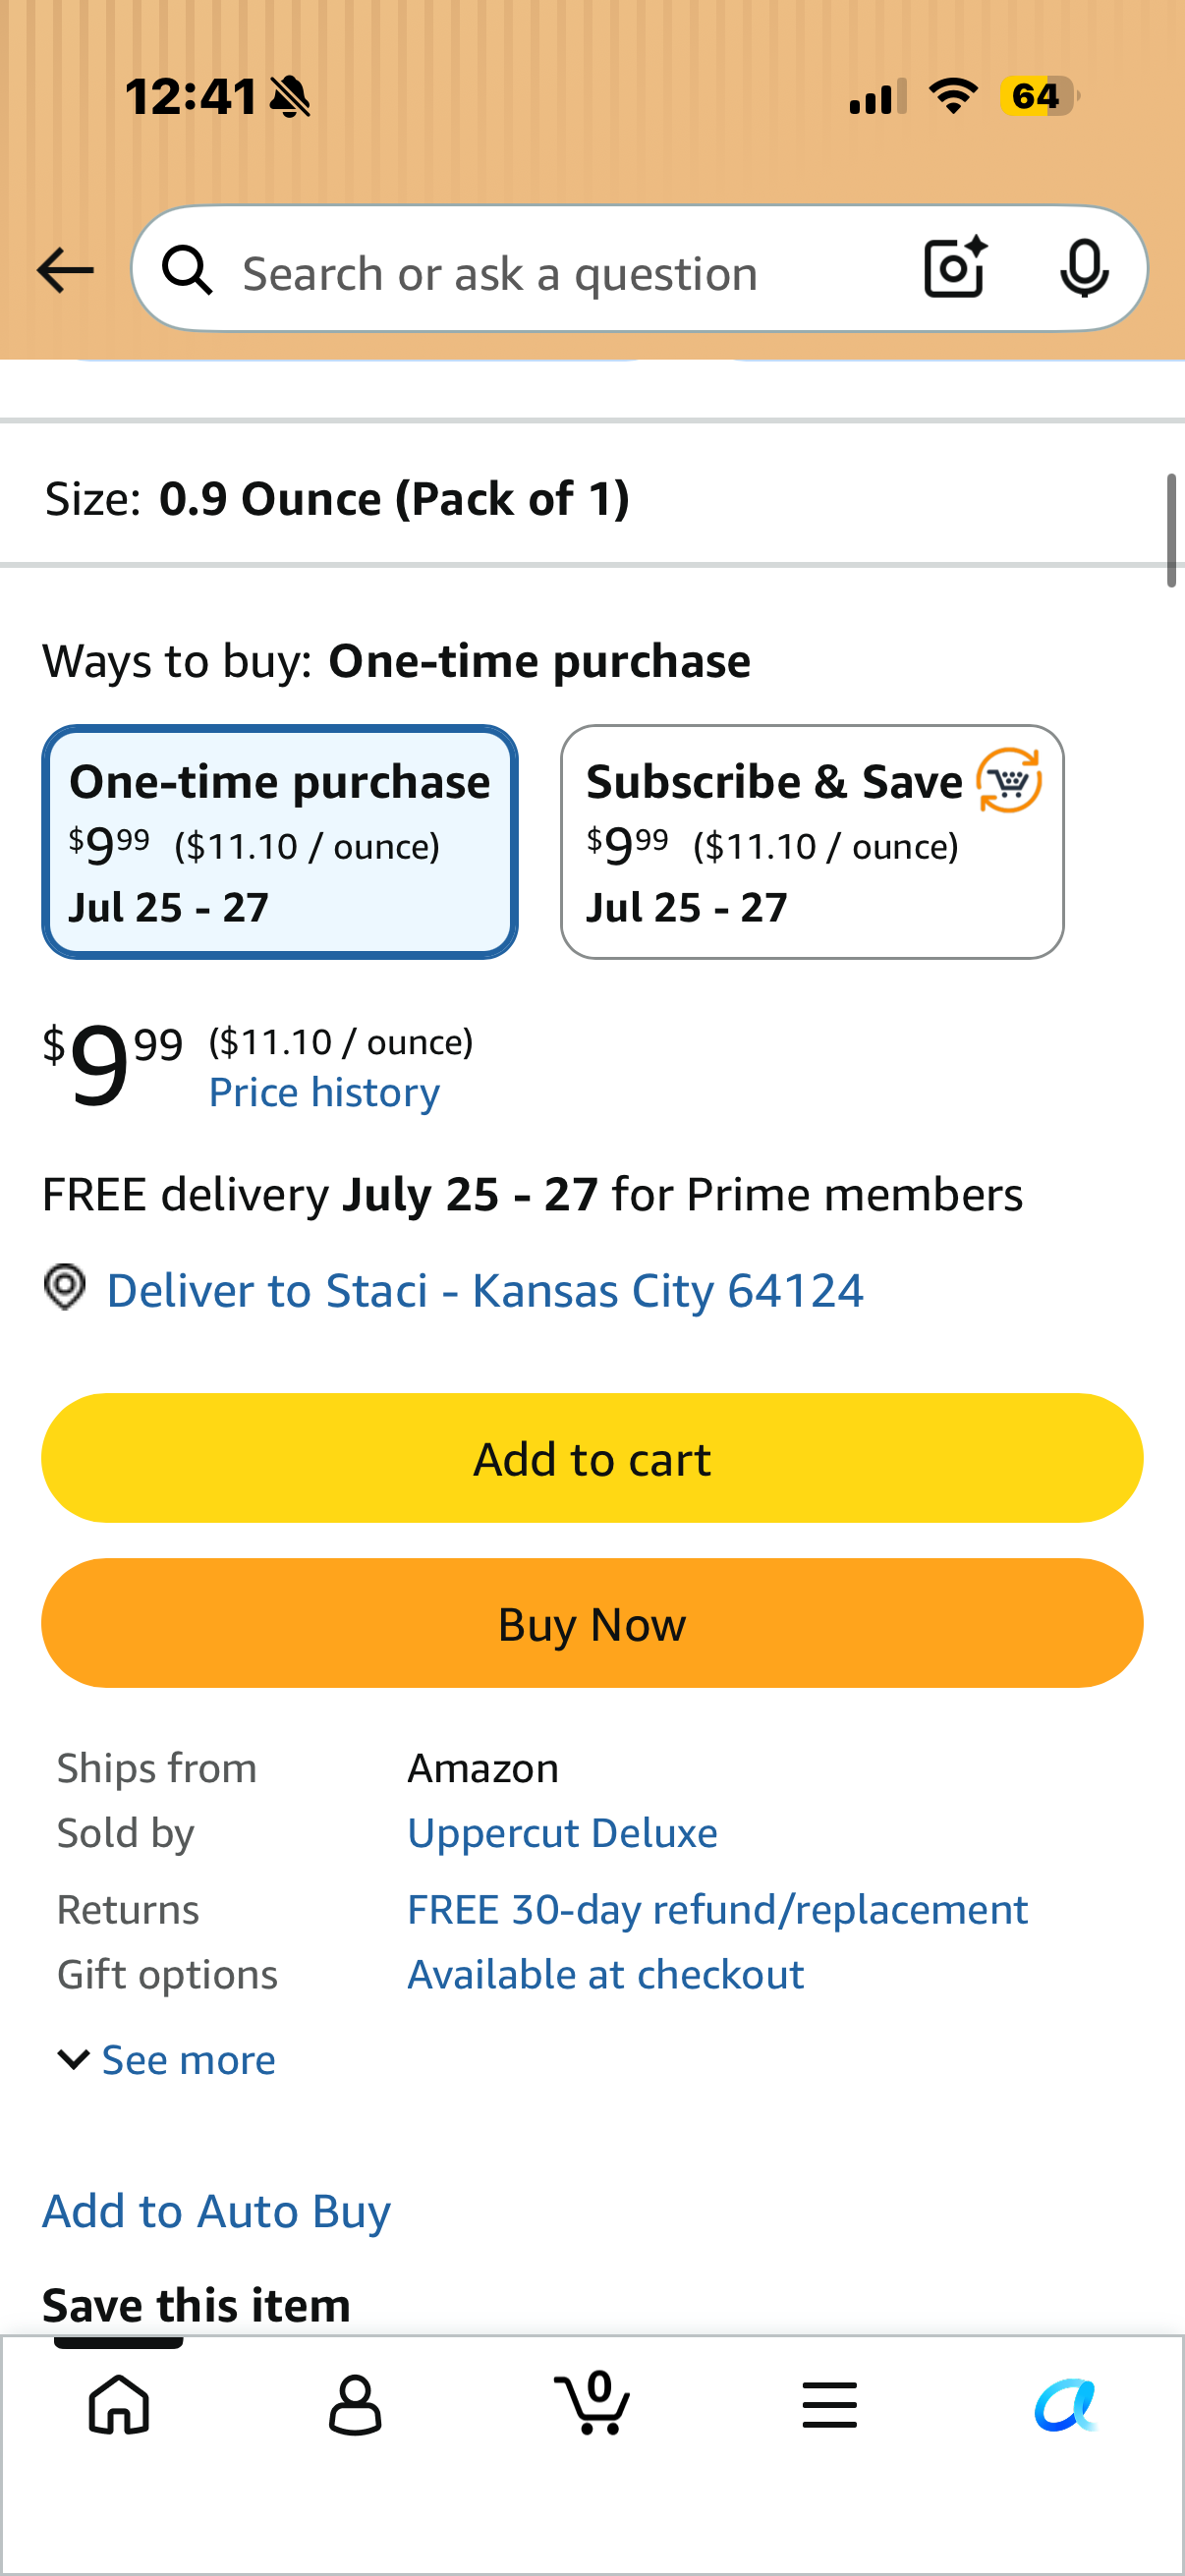The image size is (1185, 2576).
Task: Click Buy Now button
Action: pyautogui.click(x=592, y=1623)
